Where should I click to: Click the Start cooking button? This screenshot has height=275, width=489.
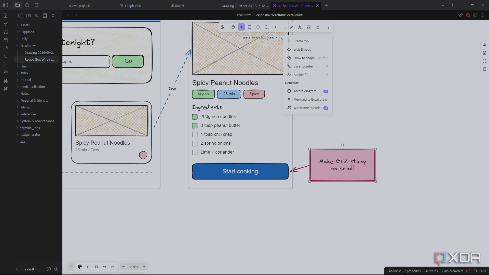[x=240, y=171]
